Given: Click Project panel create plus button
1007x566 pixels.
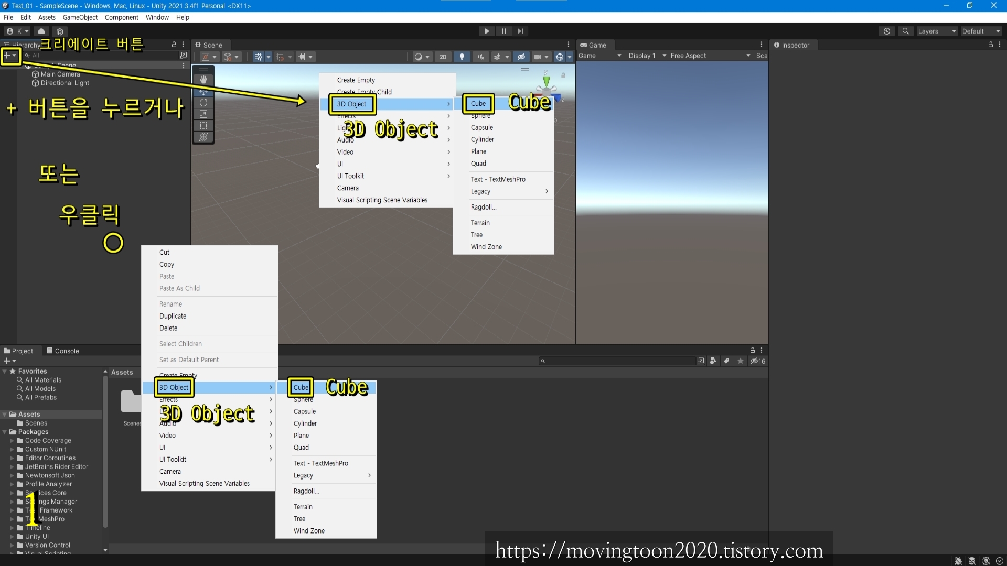Looking at the screenshot, I should (9, 361).
